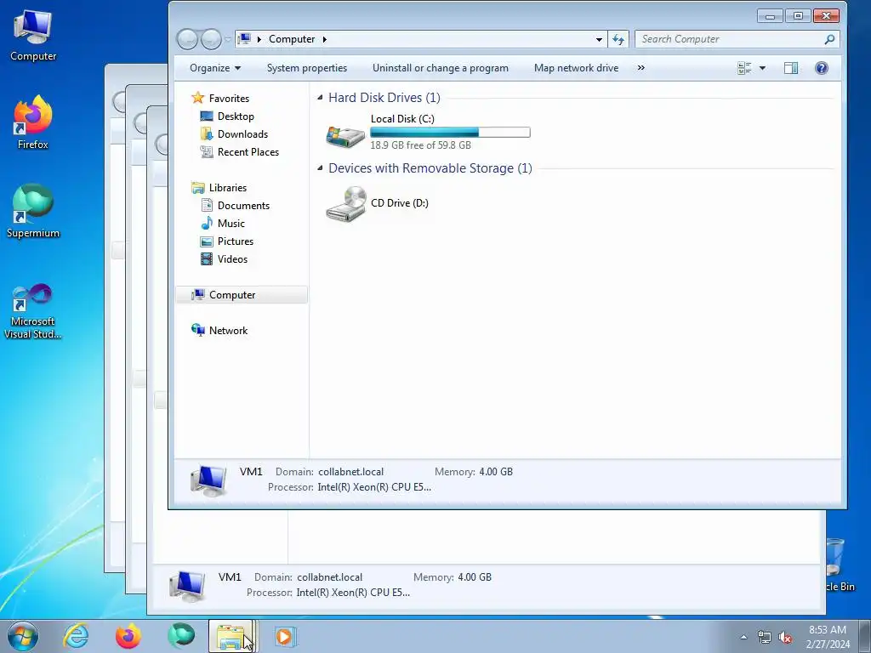871x653 pixels.
Task: Open the Pictures library
Action: [236, 241]
